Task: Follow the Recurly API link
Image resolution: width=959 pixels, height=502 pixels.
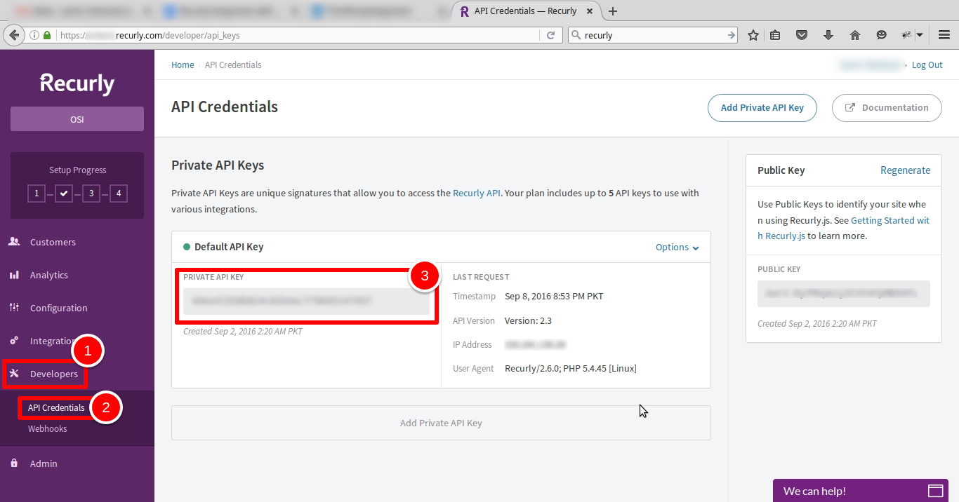Action: [477, 193]
